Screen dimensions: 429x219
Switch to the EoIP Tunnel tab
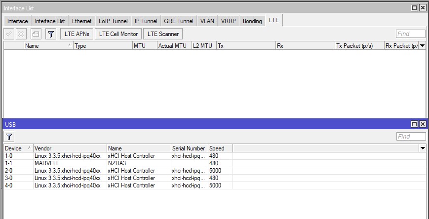(113, 21)
